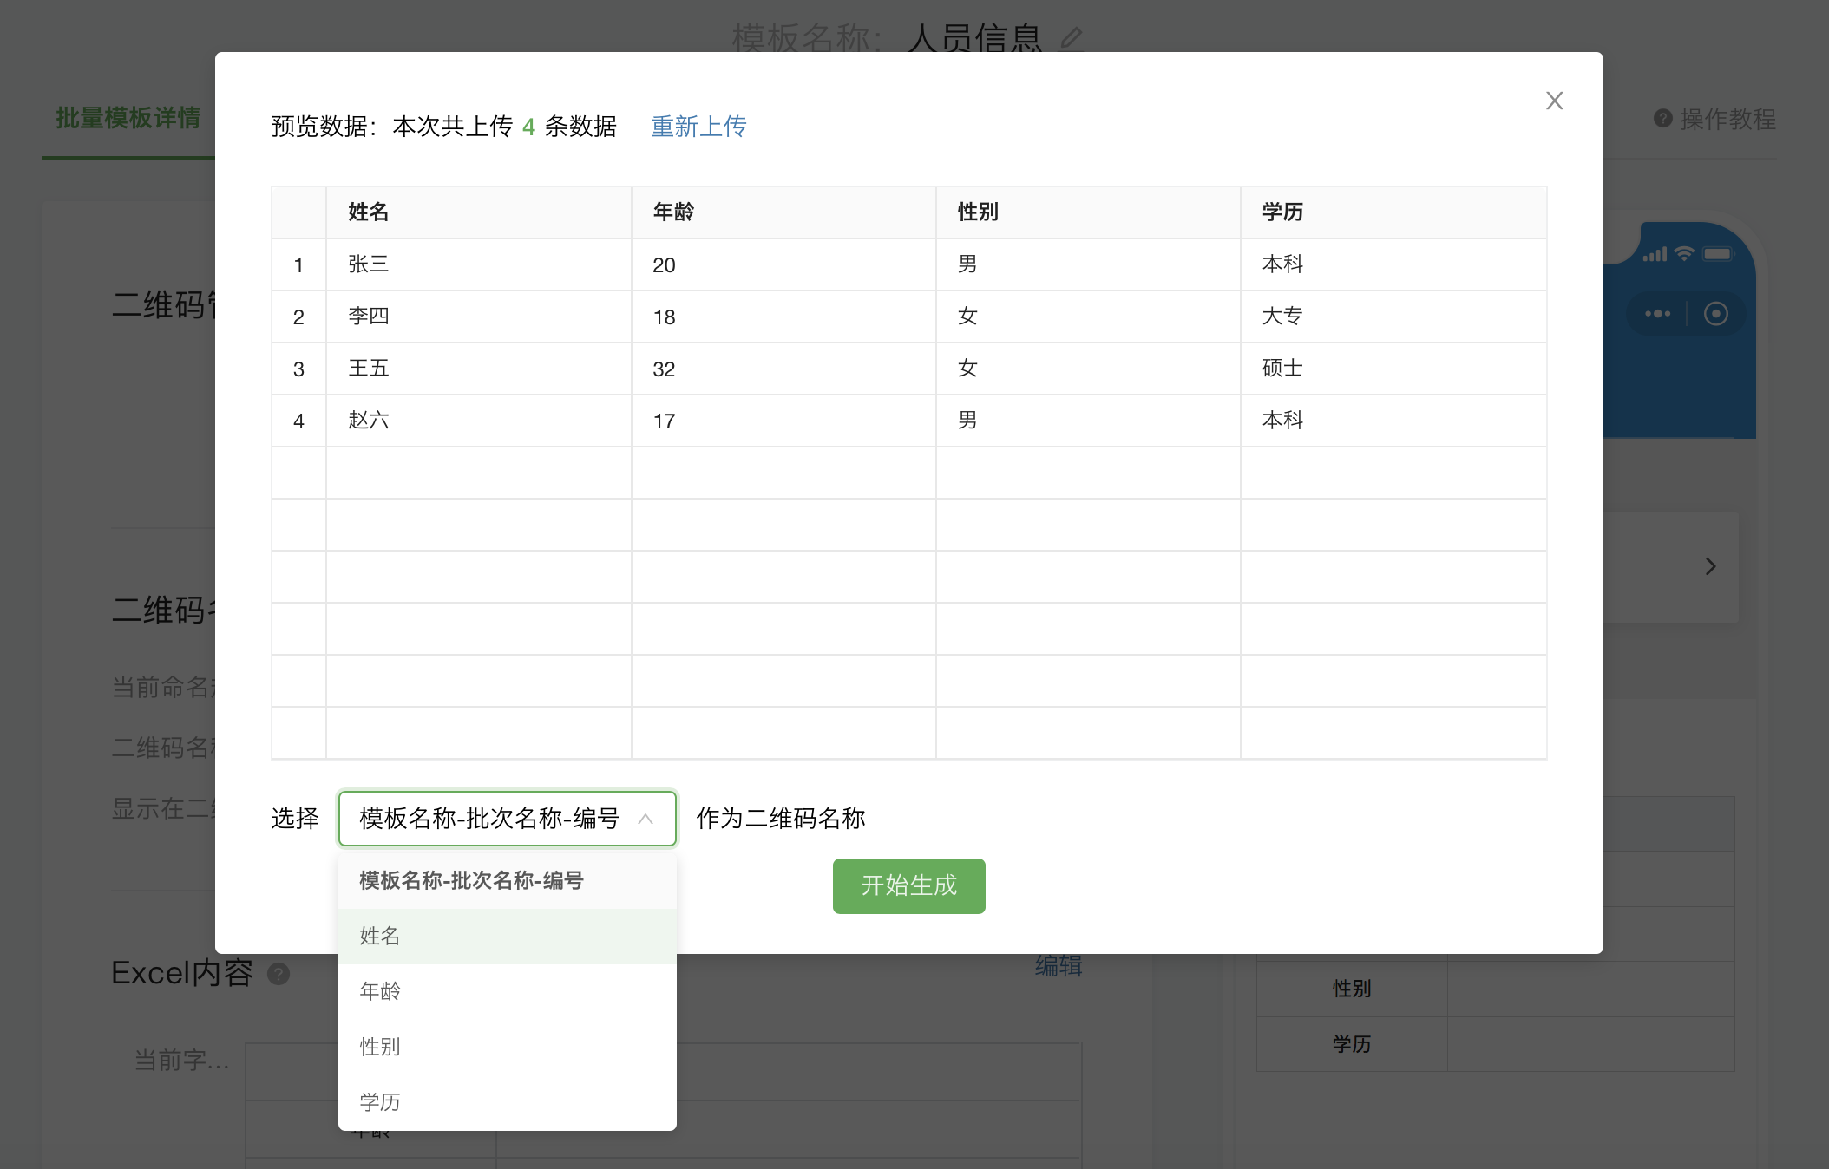Click age cell 17

(783, 421)
